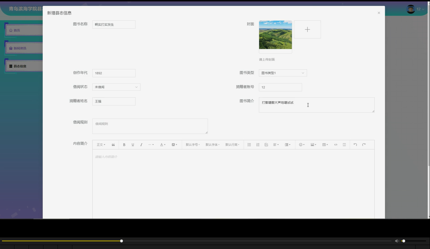Viewport: 430px width, 249px height.
Task: Click the plus button to upload a cover
Action: 307,29
